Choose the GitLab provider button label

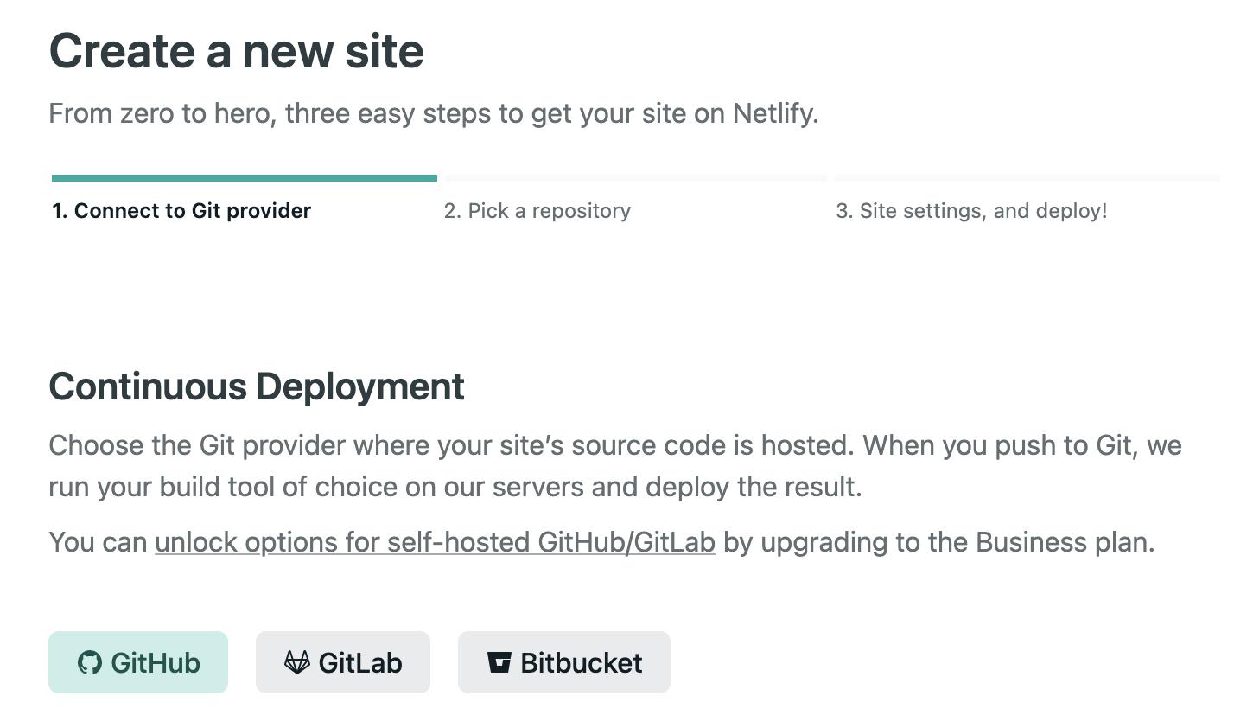click(x=360, y=663)
